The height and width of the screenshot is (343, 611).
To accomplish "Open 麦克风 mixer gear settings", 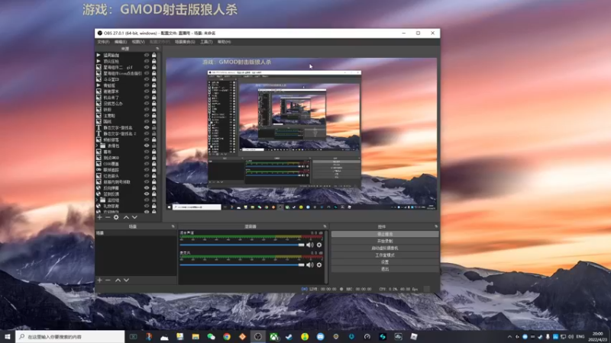I will point(319,264).
